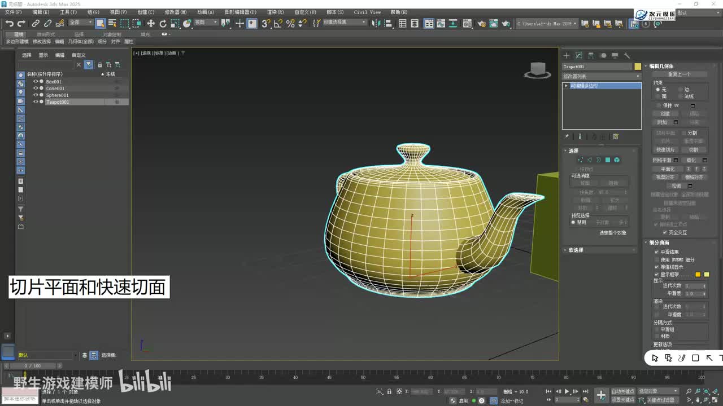723x406 pixels.
Task: Open the Utilities wrench panel
Action: 627,55
